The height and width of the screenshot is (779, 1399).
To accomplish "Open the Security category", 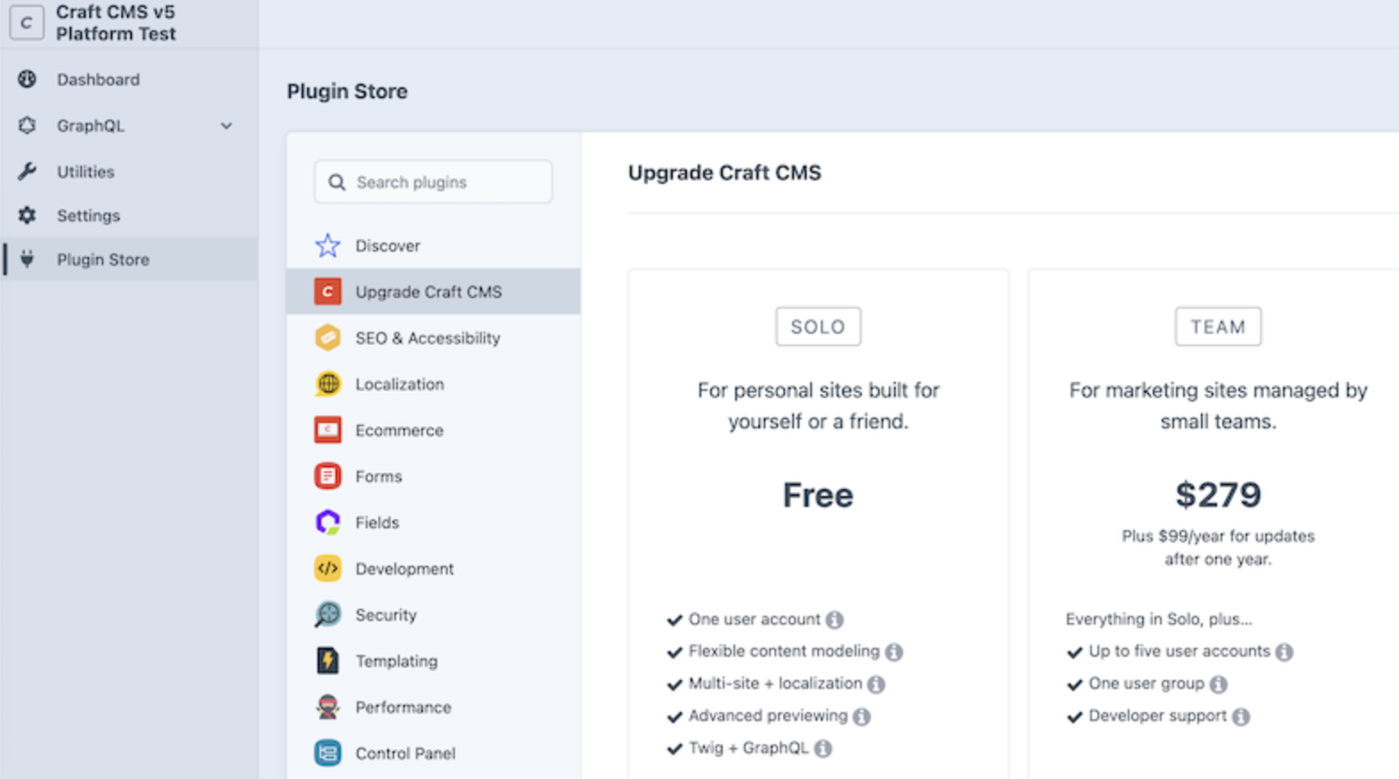I will point(434,614).
